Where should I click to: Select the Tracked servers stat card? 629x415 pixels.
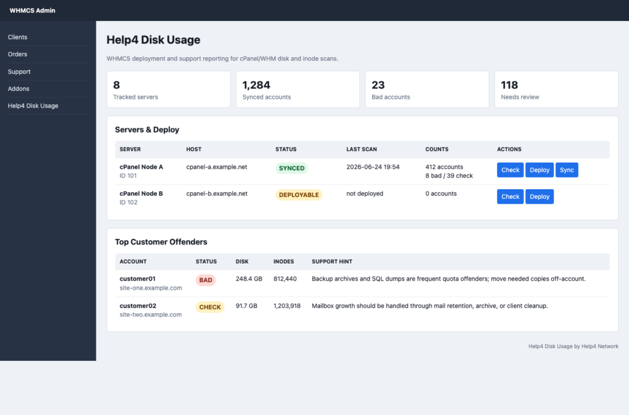click(168, 90)
